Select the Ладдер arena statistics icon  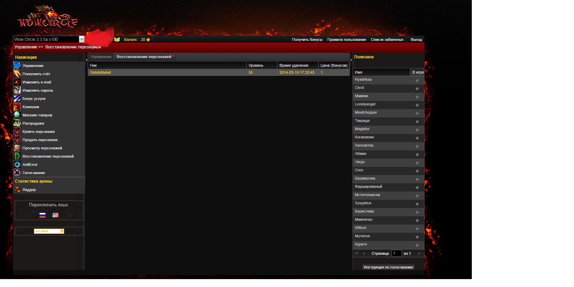point(17,190)
